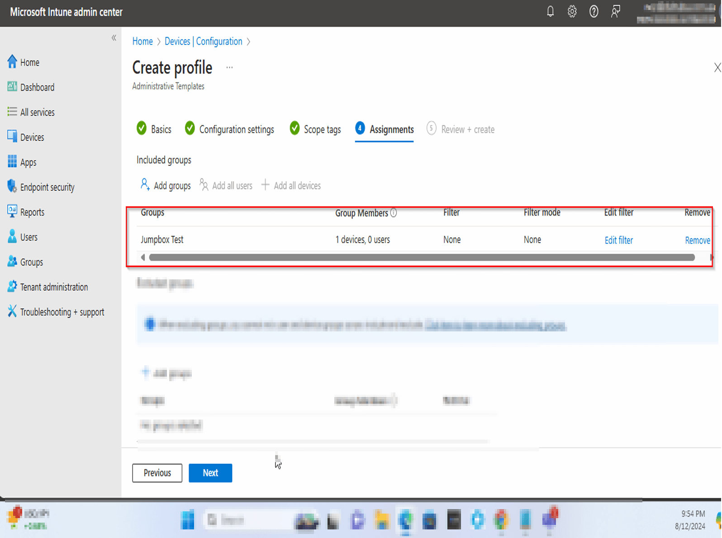The width and height of the screenshot is (722, 538).
Task: Close the Create profile pane
Action: point(717,68)
